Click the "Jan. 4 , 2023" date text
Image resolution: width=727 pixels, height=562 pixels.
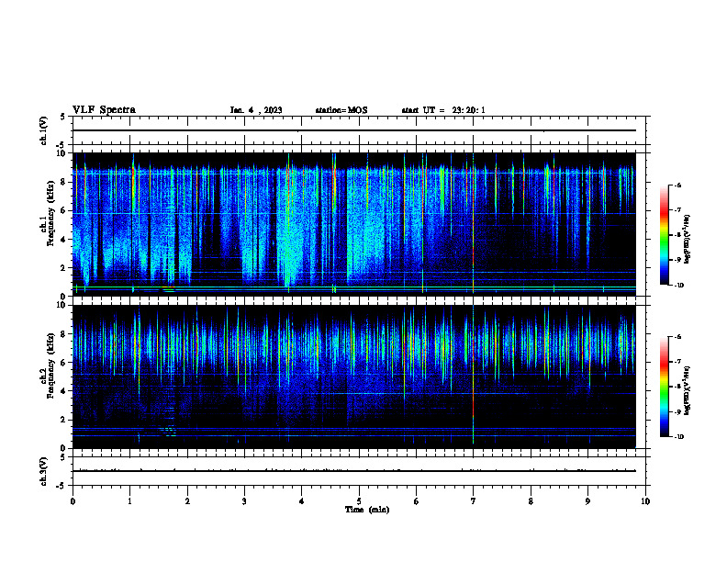point(256,110)
